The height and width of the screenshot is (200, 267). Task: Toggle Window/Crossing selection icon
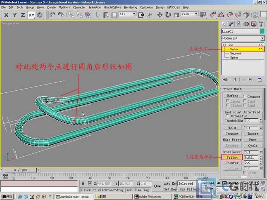tap(141, 15)
